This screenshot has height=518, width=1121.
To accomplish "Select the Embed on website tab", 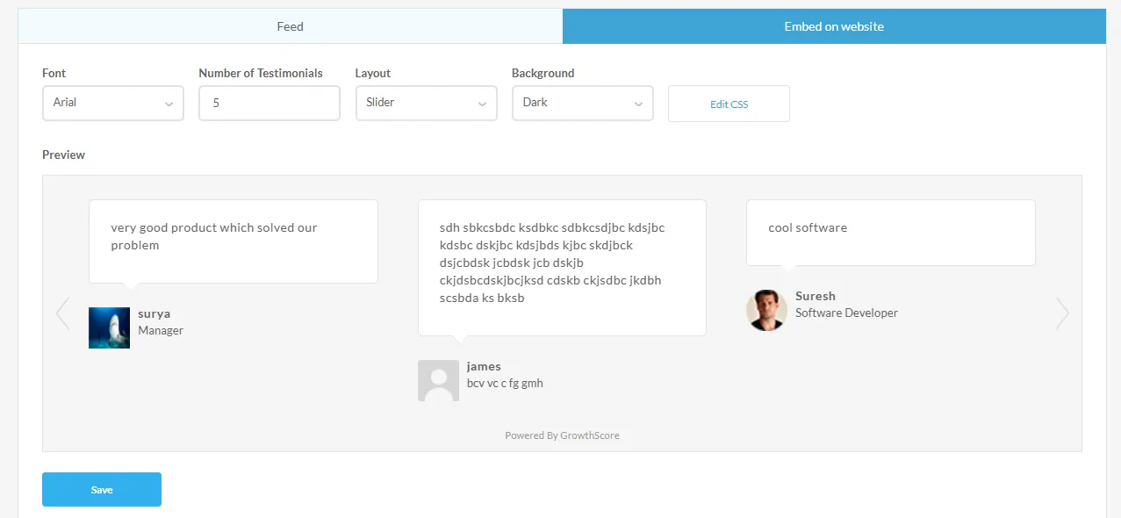I will pyautogui.click(x=834, y=26).
